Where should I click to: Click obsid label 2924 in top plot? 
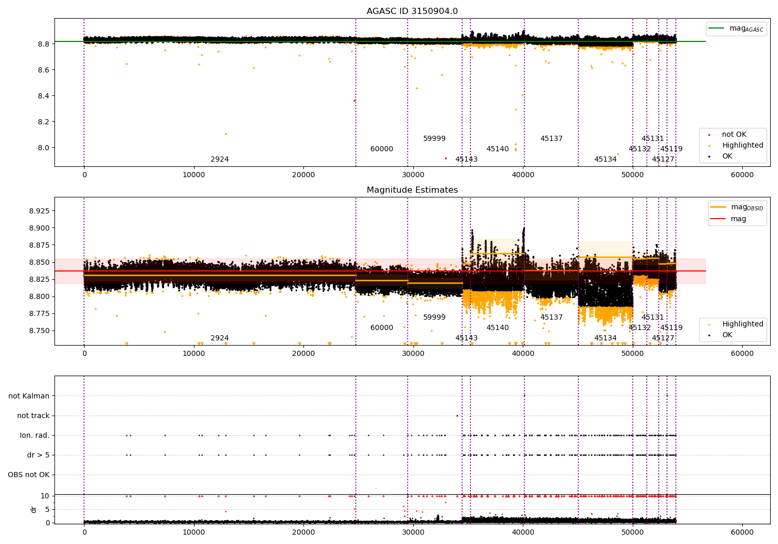pos(219,160)
